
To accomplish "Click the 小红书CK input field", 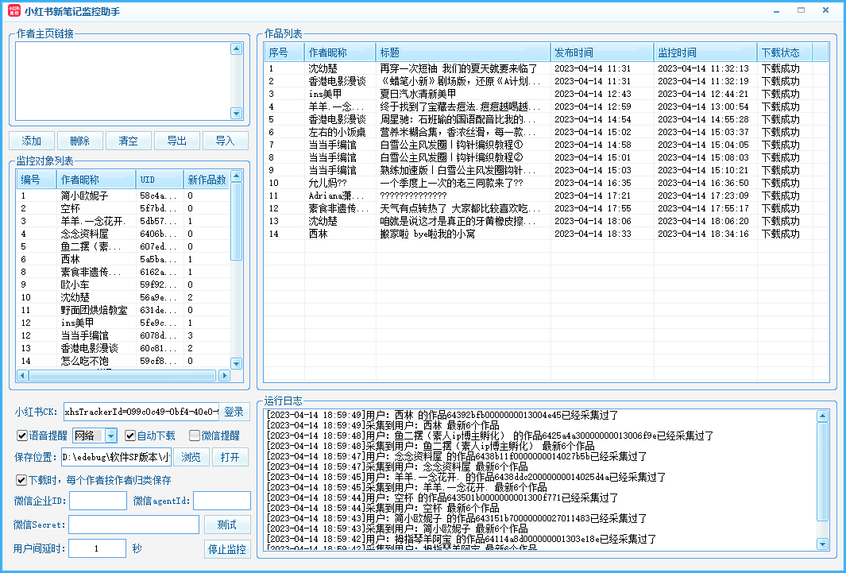I will pyautogui.click(x=141, y=412).
